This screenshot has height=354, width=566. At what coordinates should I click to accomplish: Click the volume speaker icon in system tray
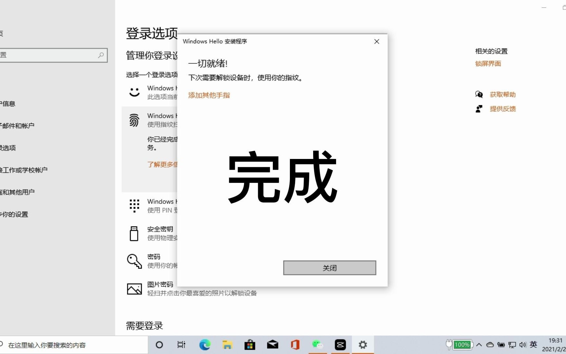(x=522, y=344)
